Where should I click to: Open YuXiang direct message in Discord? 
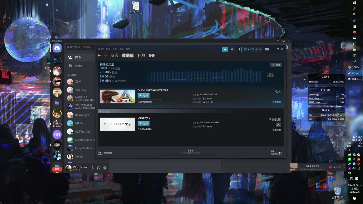click(x=80, y=90)
